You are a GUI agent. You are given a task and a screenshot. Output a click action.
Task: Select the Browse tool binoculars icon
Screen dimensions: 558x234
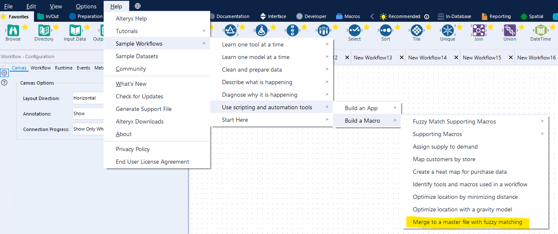click(x=13, y=30)
